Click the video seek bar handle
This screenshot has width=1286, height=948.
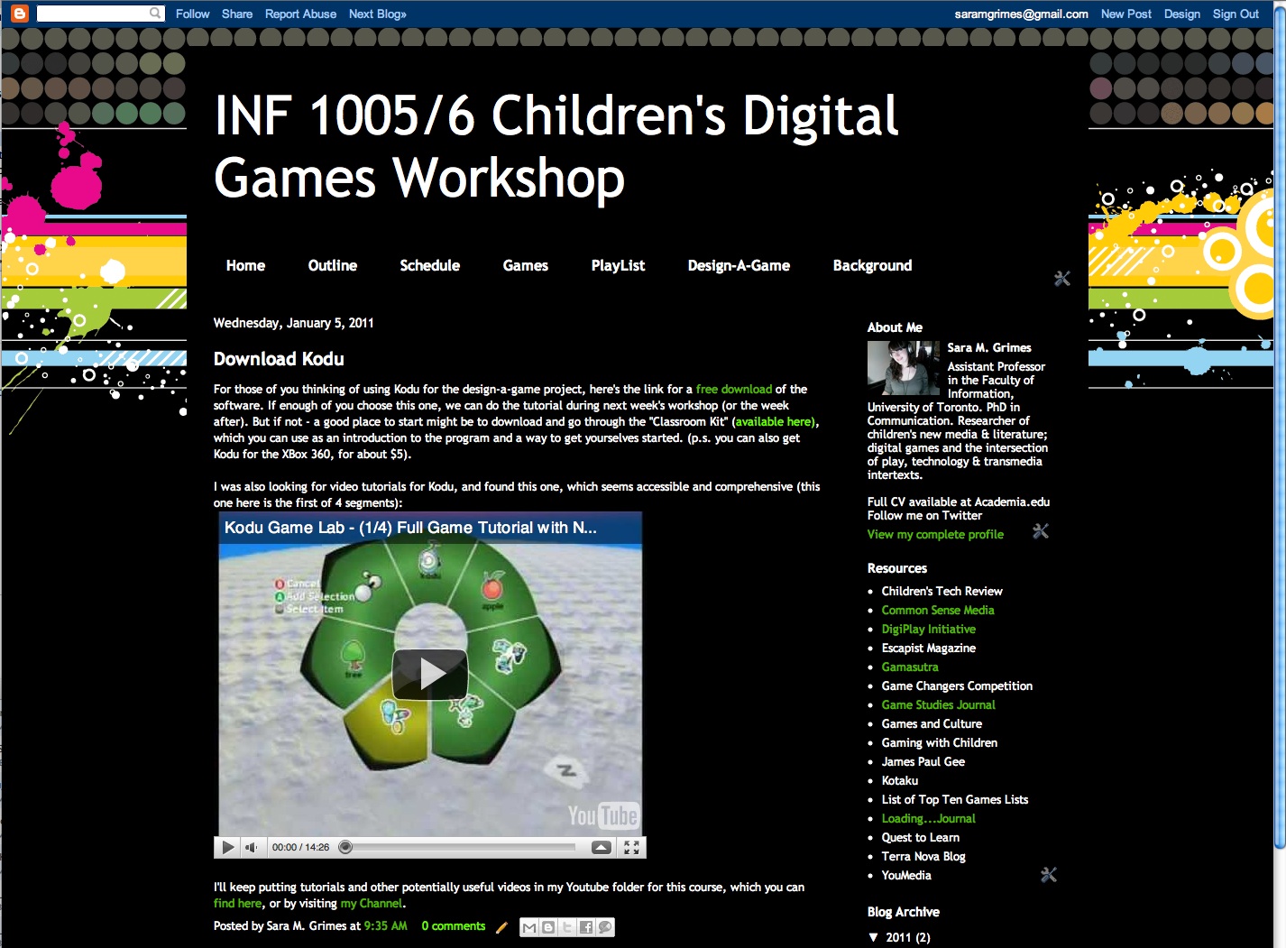click(x=345, y=847)
